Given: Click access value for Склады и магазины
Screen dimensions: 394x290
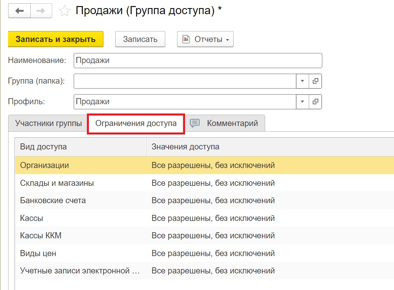Looking at the screenshot, I should click(213, 183).
